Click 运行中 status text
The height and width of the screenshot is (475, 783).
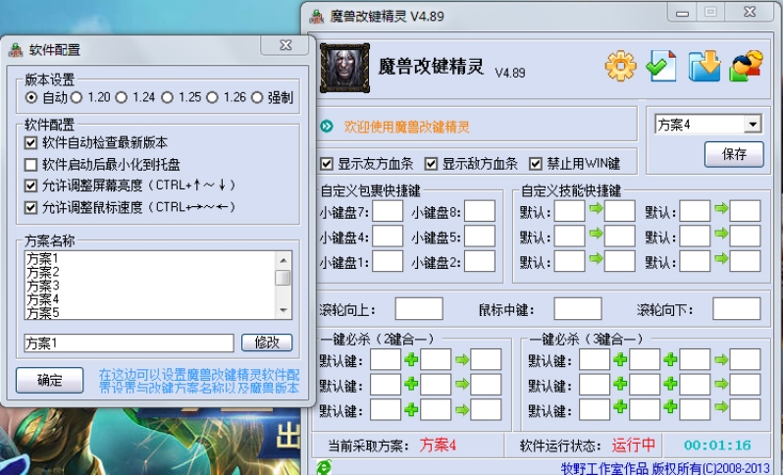(x=633, y=445)
